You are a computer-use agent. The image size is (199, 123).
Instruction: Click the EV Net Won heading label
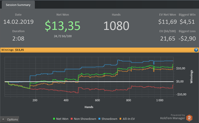[x=167, y=15]
